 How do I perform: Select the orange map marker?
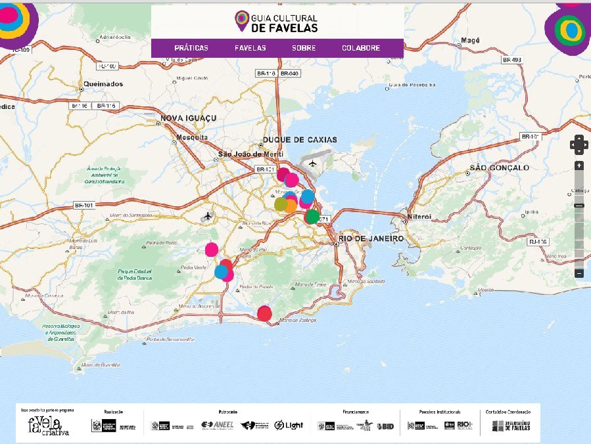(291, 206)
